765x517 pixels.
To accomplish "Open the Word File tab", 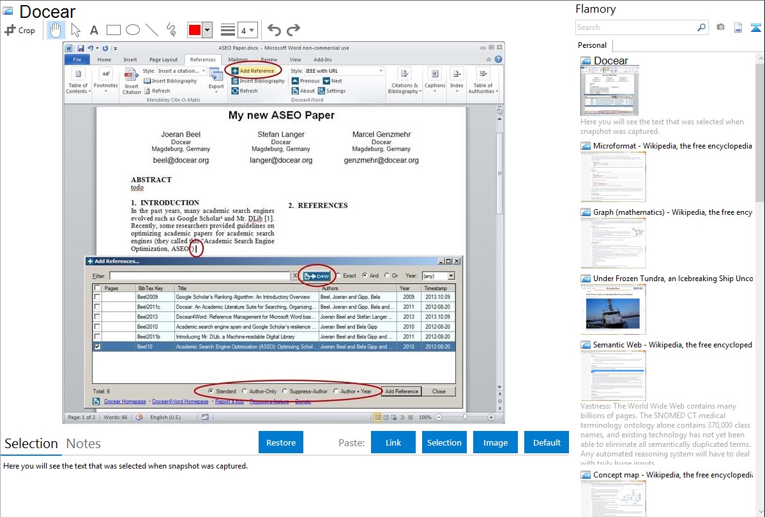I will (x=77, y=59).
